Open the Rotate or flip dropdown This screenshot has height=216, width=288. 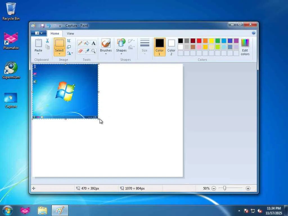(x=70, y=53)
